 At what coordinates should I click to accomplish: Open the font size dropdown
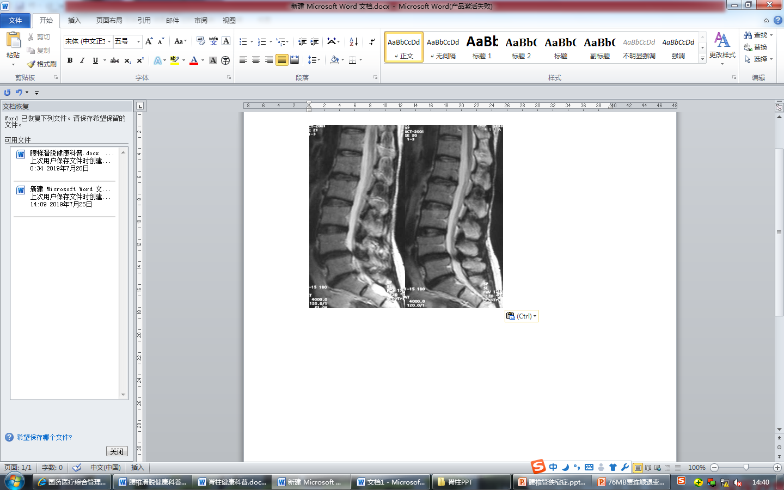point(138,42)
